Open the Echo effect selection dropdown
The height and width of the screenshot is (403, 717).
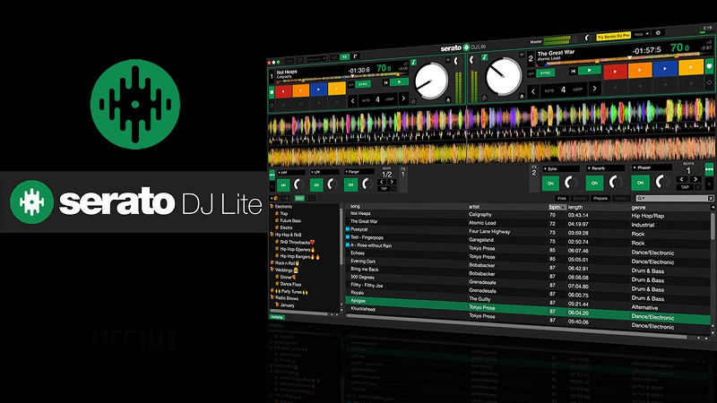pos(561,168)
